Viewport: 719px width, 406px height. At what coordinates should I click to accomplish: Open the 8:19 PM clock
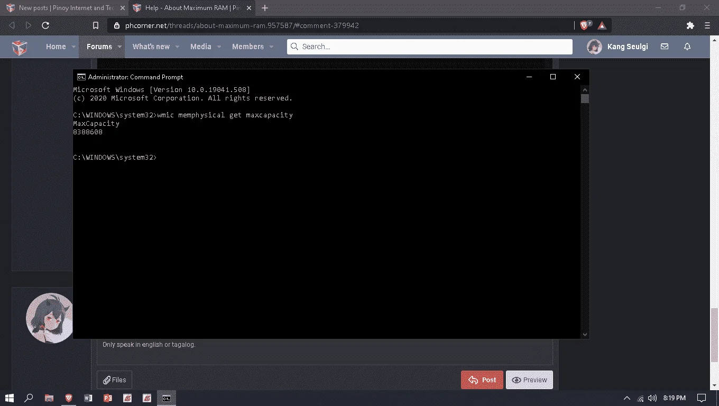click(674, 398)
